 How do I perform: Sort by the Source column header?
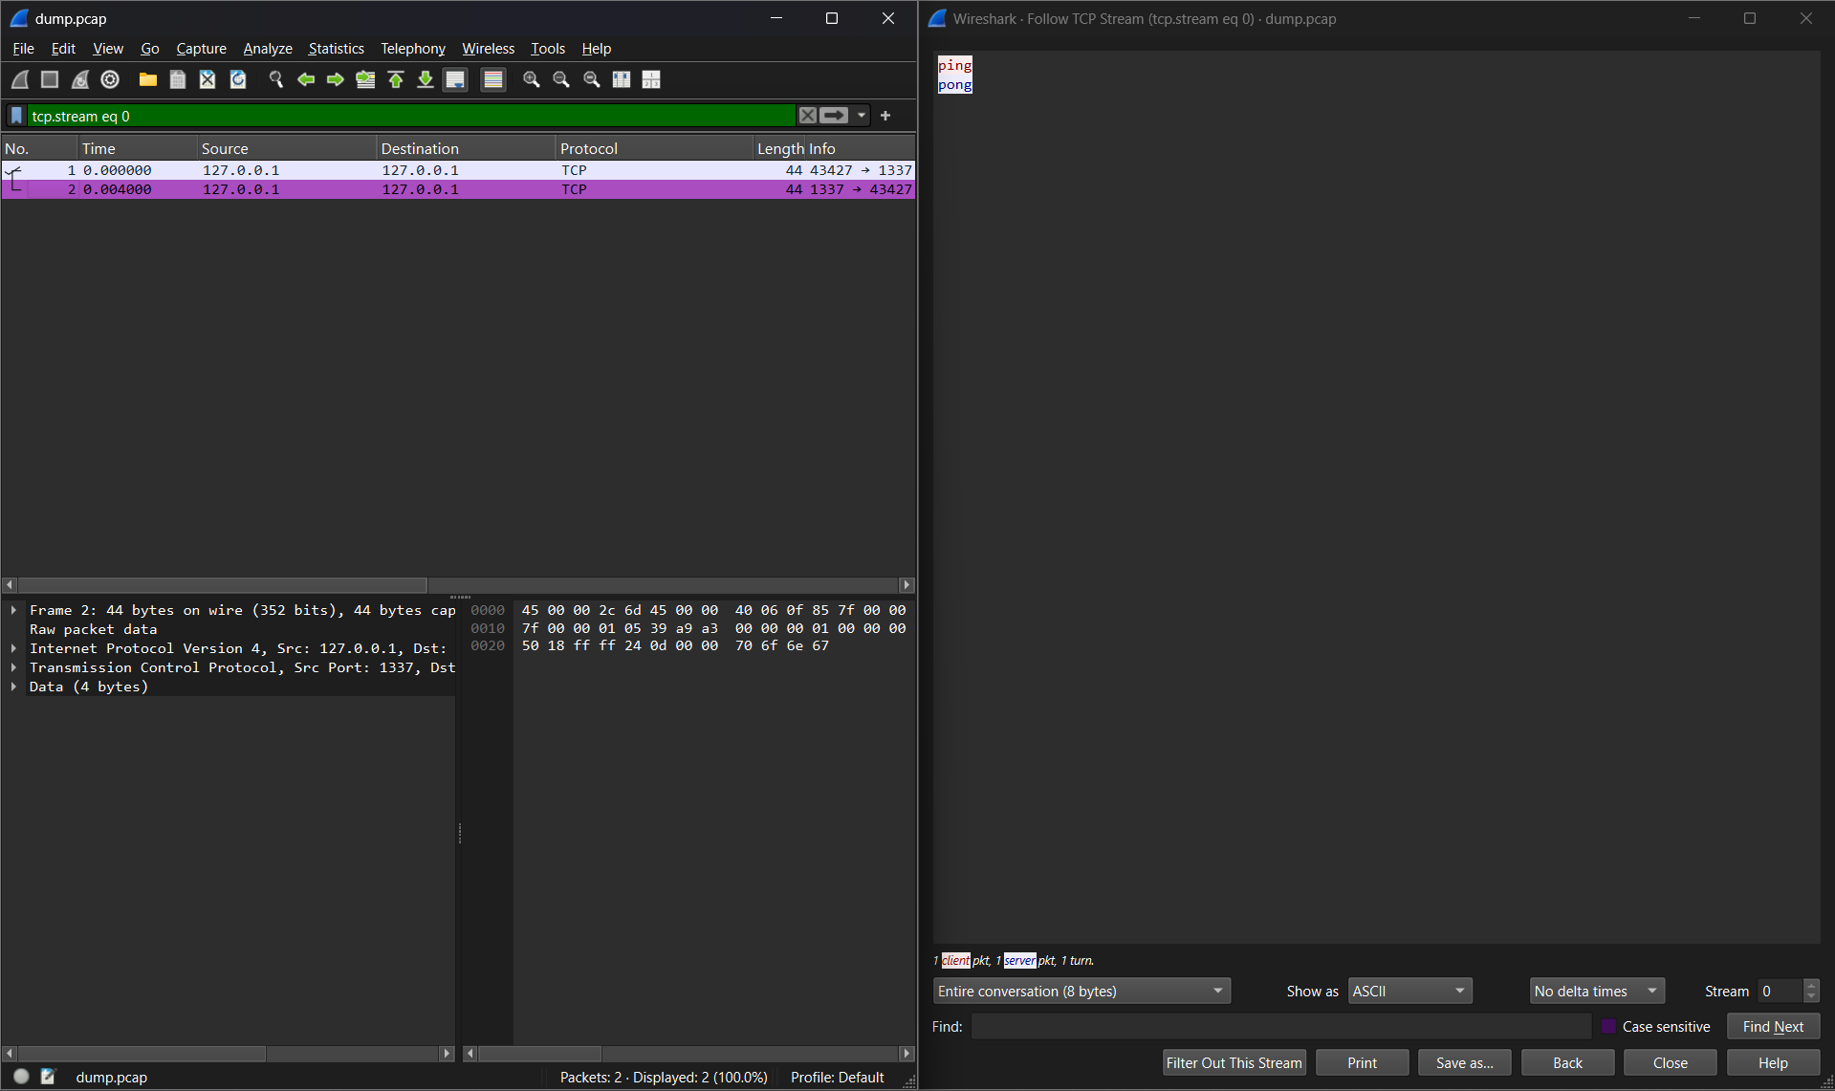287,148
